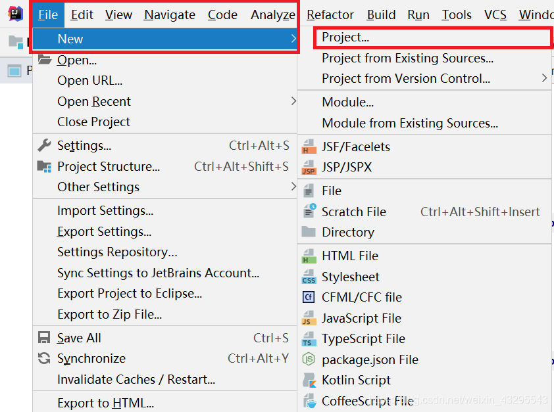Open the Navigate menu

(x=169, y=14)
